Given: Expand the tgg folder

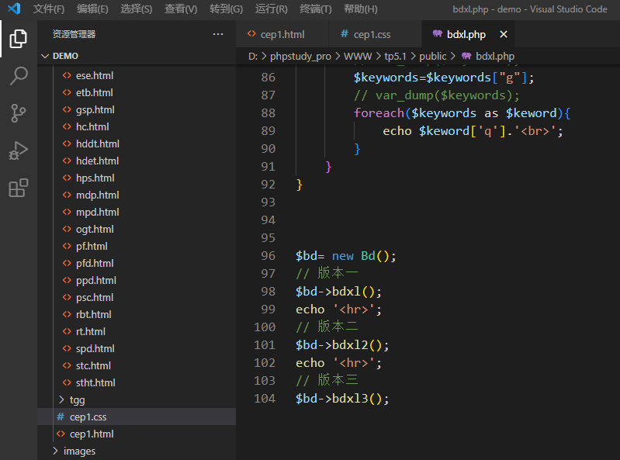Looking at the screenshot, I should [137, 400].
